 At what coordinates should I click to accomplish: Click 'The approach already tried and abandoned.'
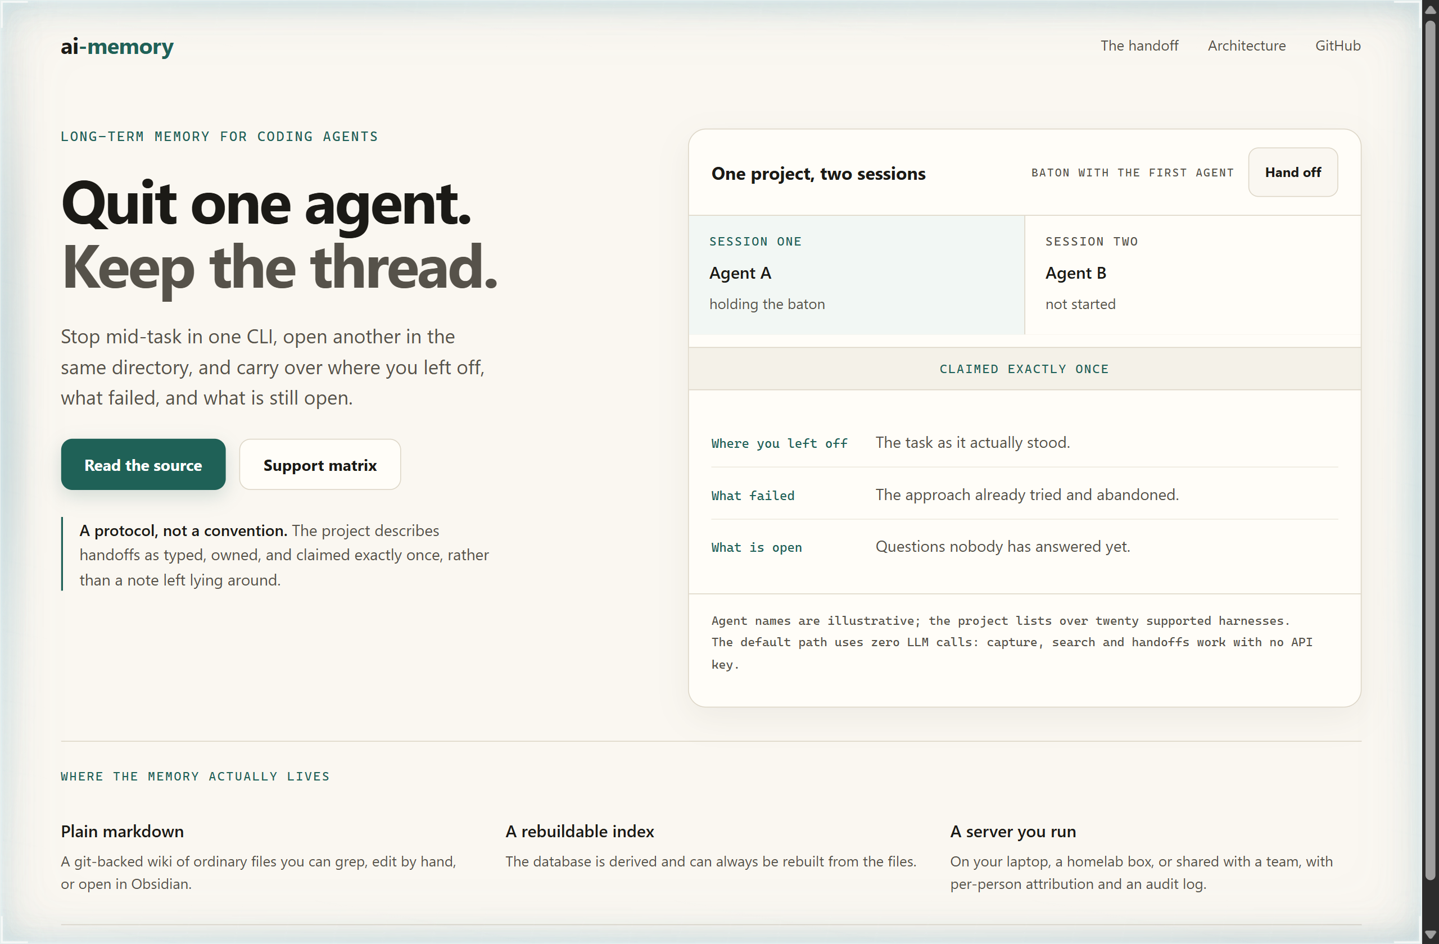point(1026,495)
